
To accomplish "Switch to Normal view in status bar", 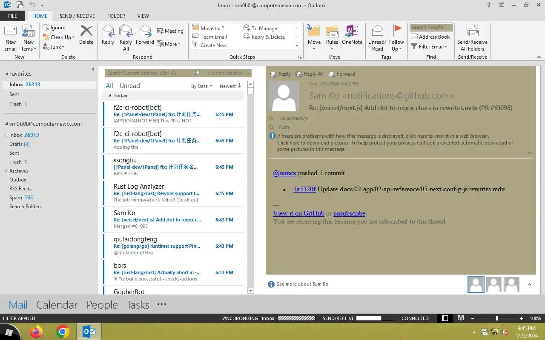I will pyautogui.click(x=445, y=318).
